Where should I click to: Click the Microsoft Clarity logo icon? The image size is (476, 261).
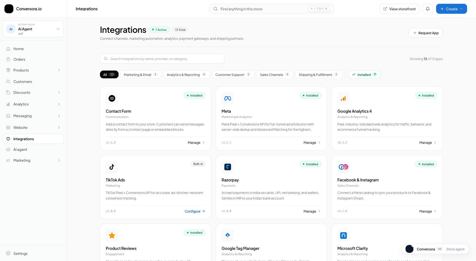coord(343,235)
